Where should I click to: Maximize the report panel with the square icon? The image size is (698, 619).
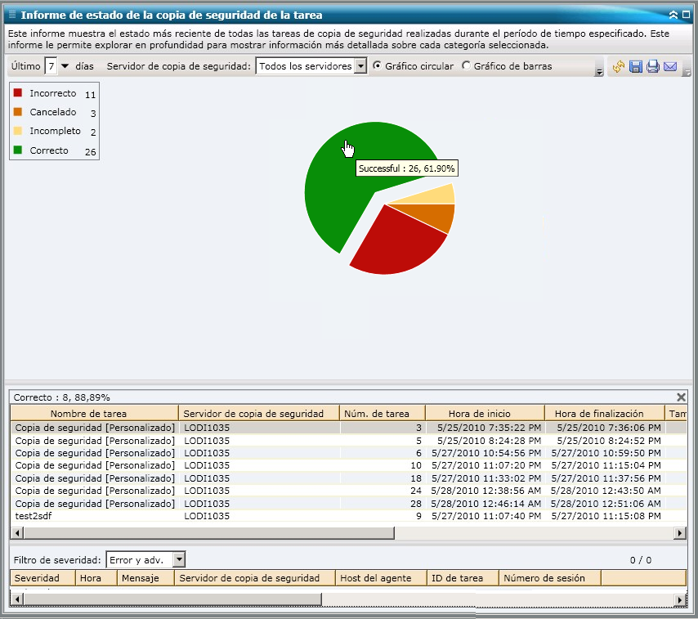(686, 15)
